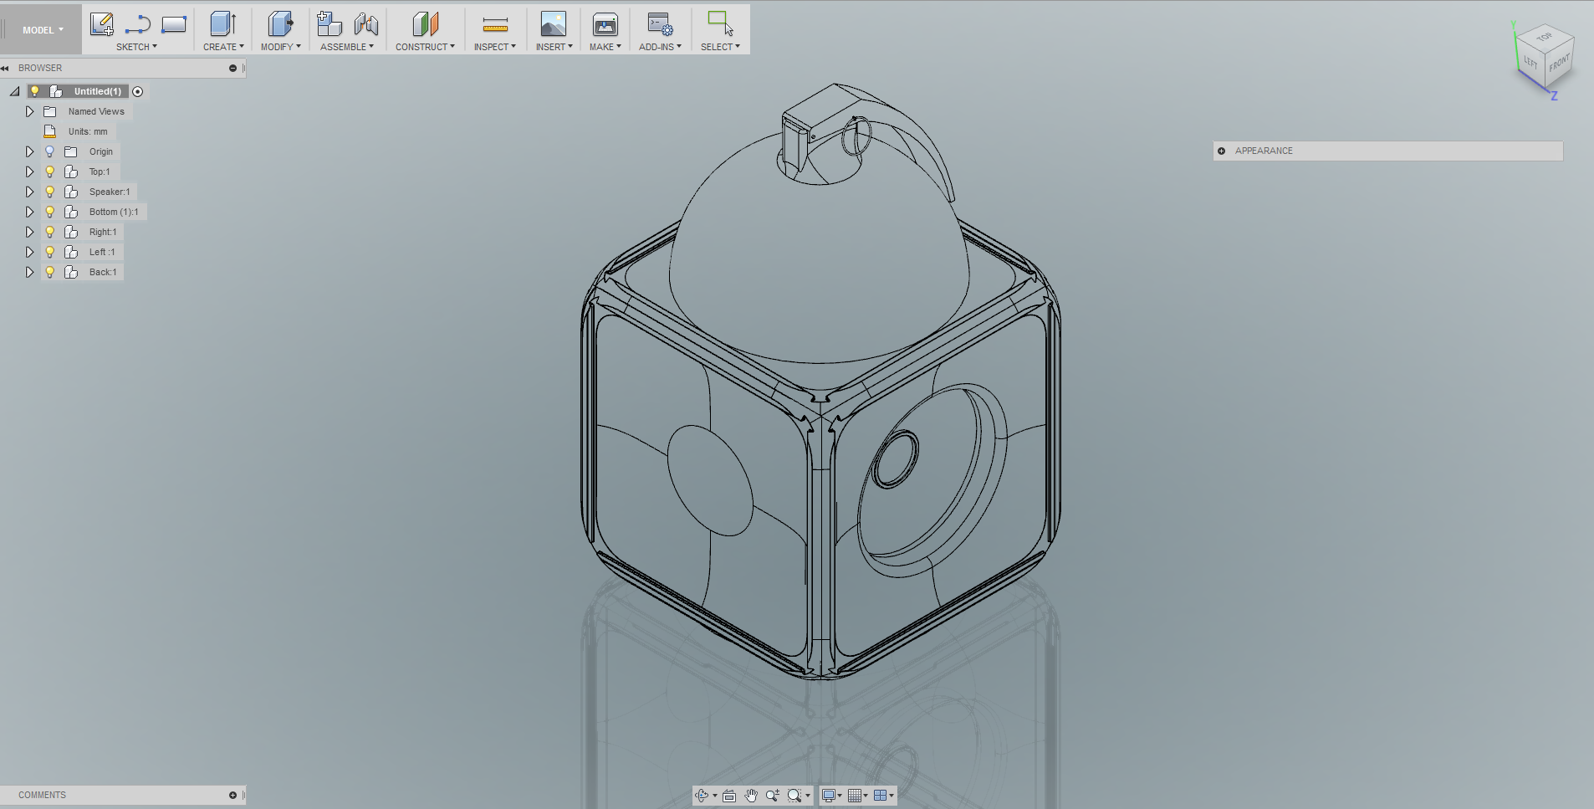Screen dimensions: 1594x809
Task: Click the Offset Plane icon above CONSTRUCT
Action: point(425,24)
